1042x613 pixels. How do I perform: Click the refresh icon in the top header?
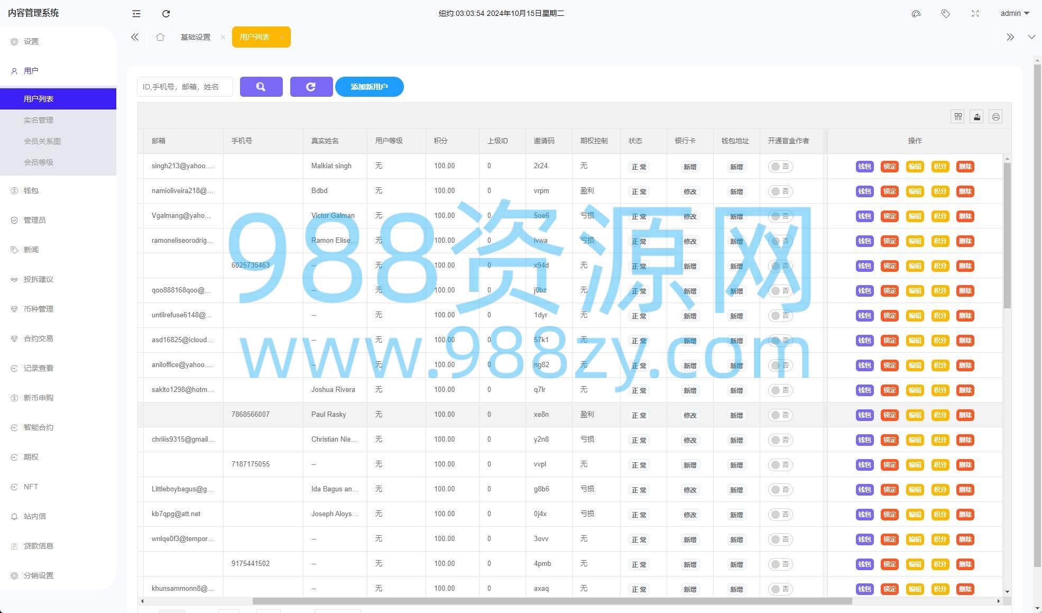[x=166, y=14]
